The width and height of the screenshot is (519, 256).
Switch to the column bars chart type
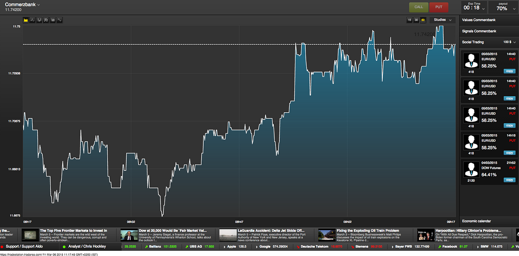click(x=53, y=20)
